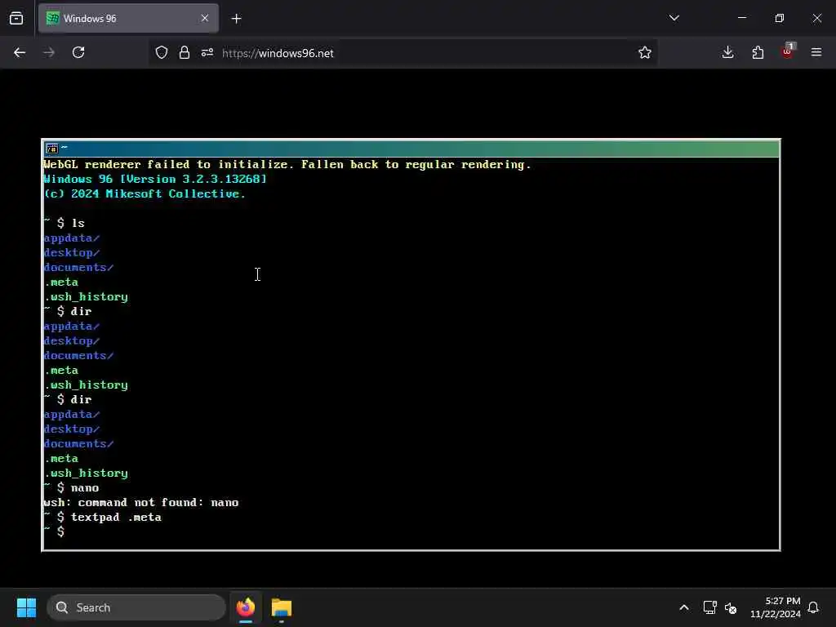The width and height of the screenshot is (836, 627).
Task: Click 'wsh: command not found: nano'
Action: click(x=140, y=503)
